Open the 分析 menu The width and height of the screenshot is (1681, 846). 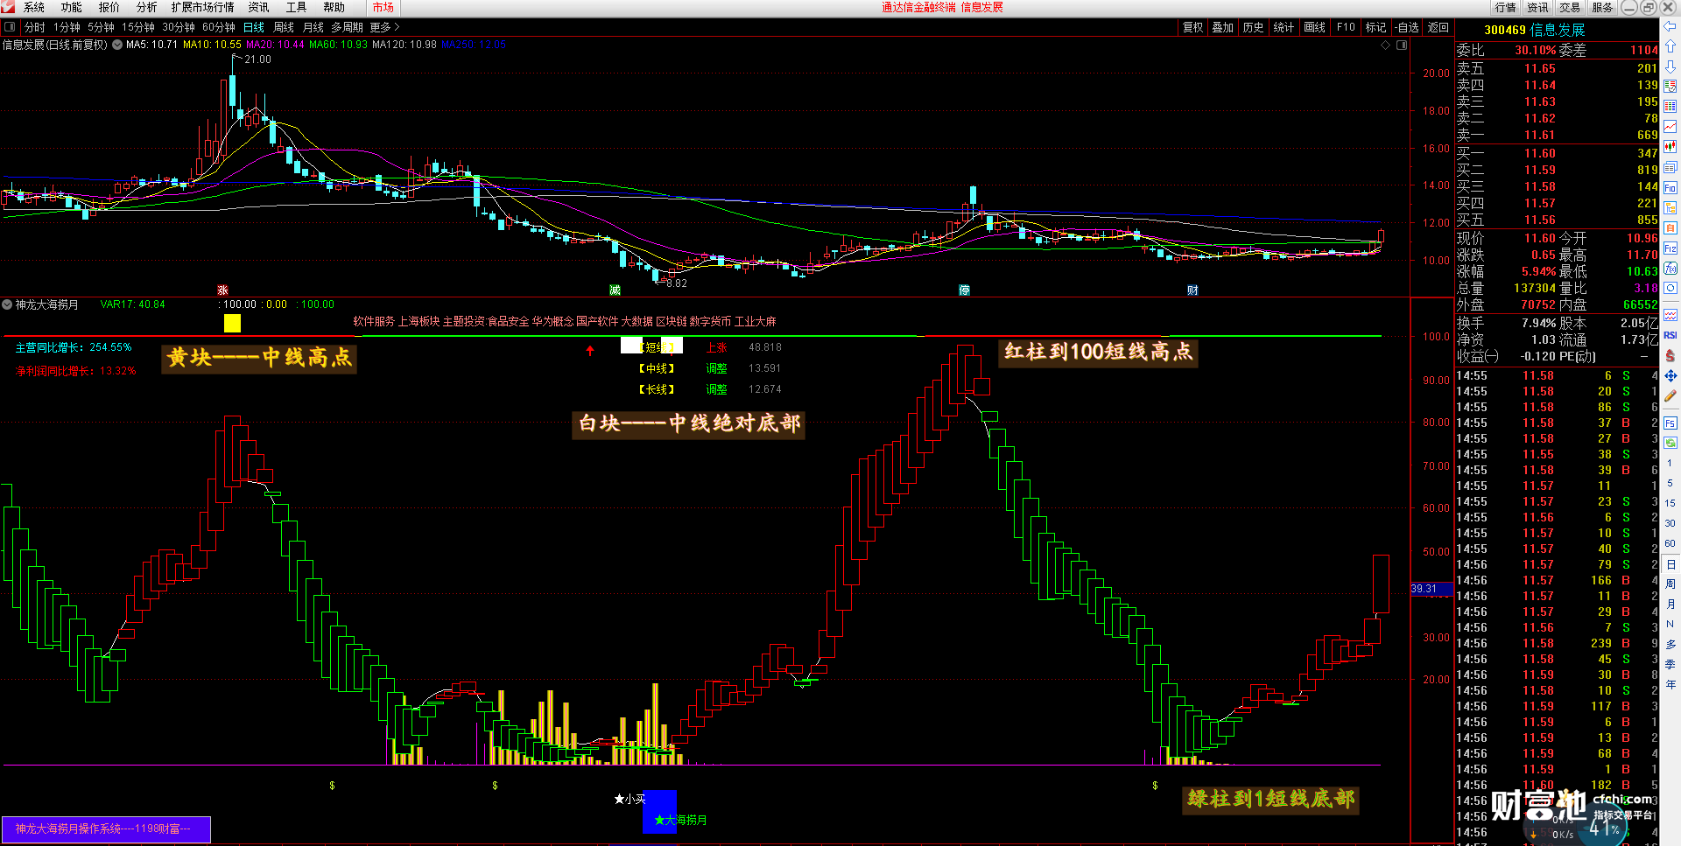pyautogui.click(x=146, y=7)
